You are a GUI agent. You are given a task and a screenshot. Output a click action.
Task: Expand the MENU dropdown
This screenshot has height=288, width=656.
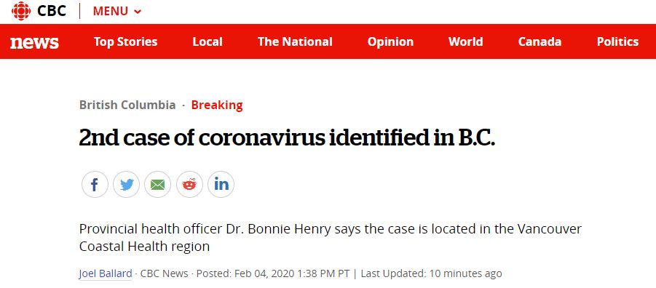point(116,12)
